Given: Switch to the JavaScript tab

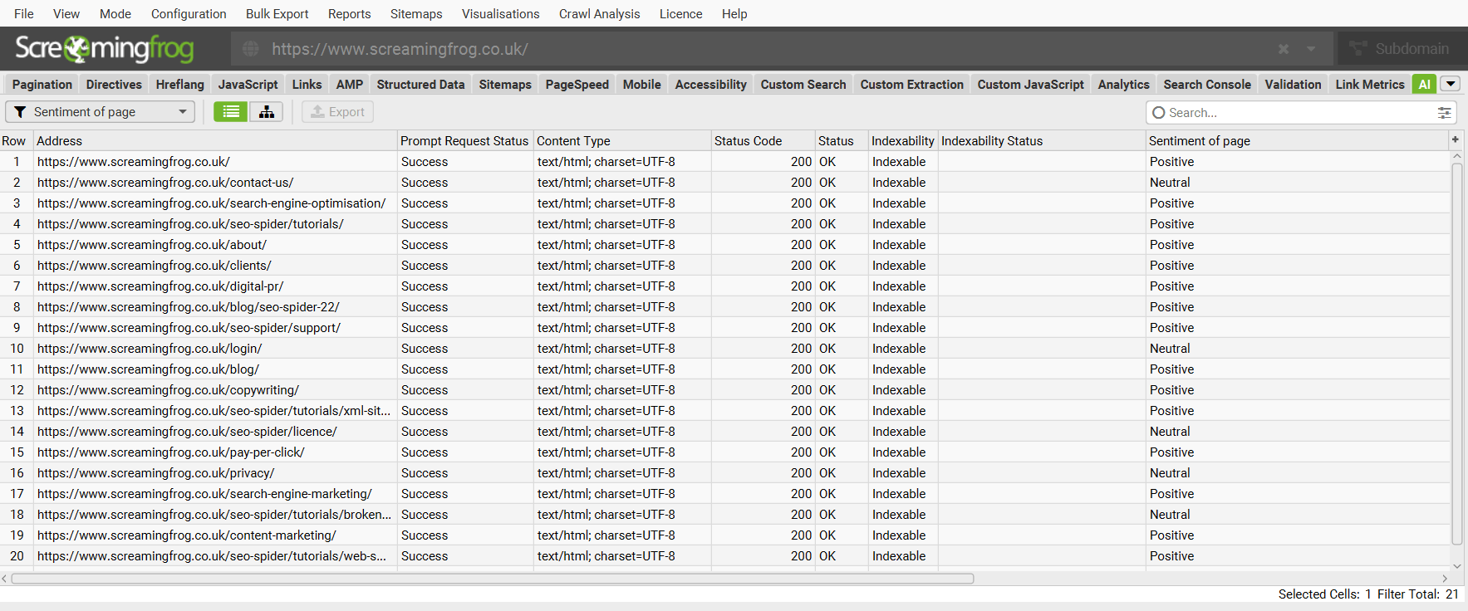Looking at the screenshot, I should pyautogui.click(x=248, y=84).
